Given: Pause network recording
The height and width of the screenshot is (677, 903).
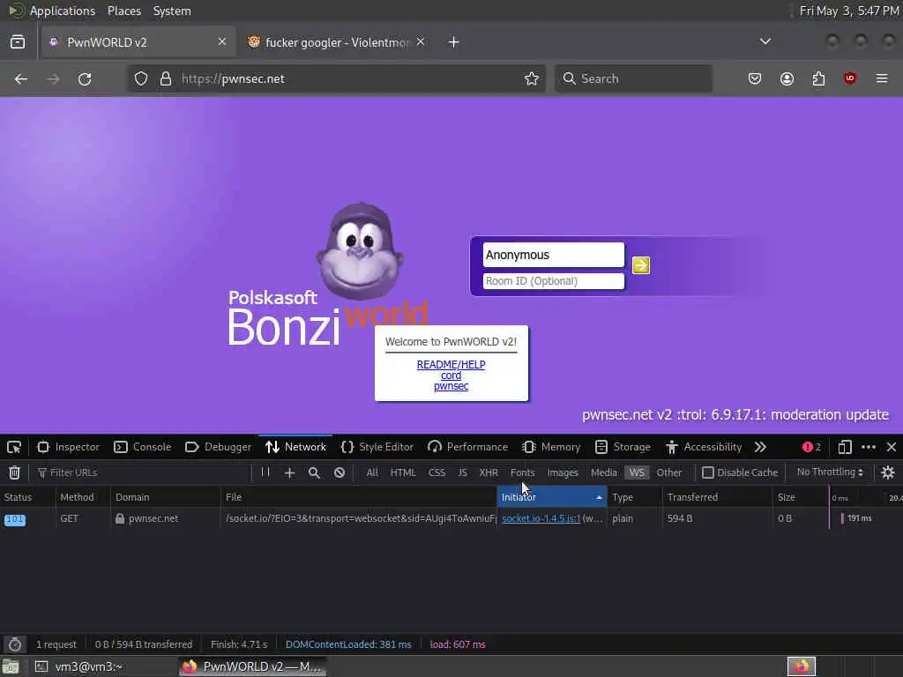Looking at the screenshot, I should point(265,472).
